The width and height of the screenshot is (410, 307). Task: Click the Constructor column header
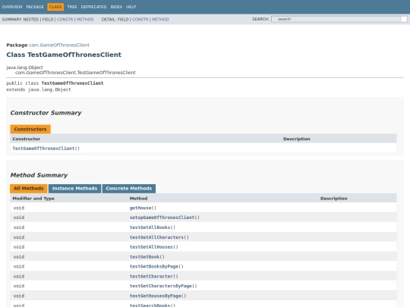[x=27, y=139]
